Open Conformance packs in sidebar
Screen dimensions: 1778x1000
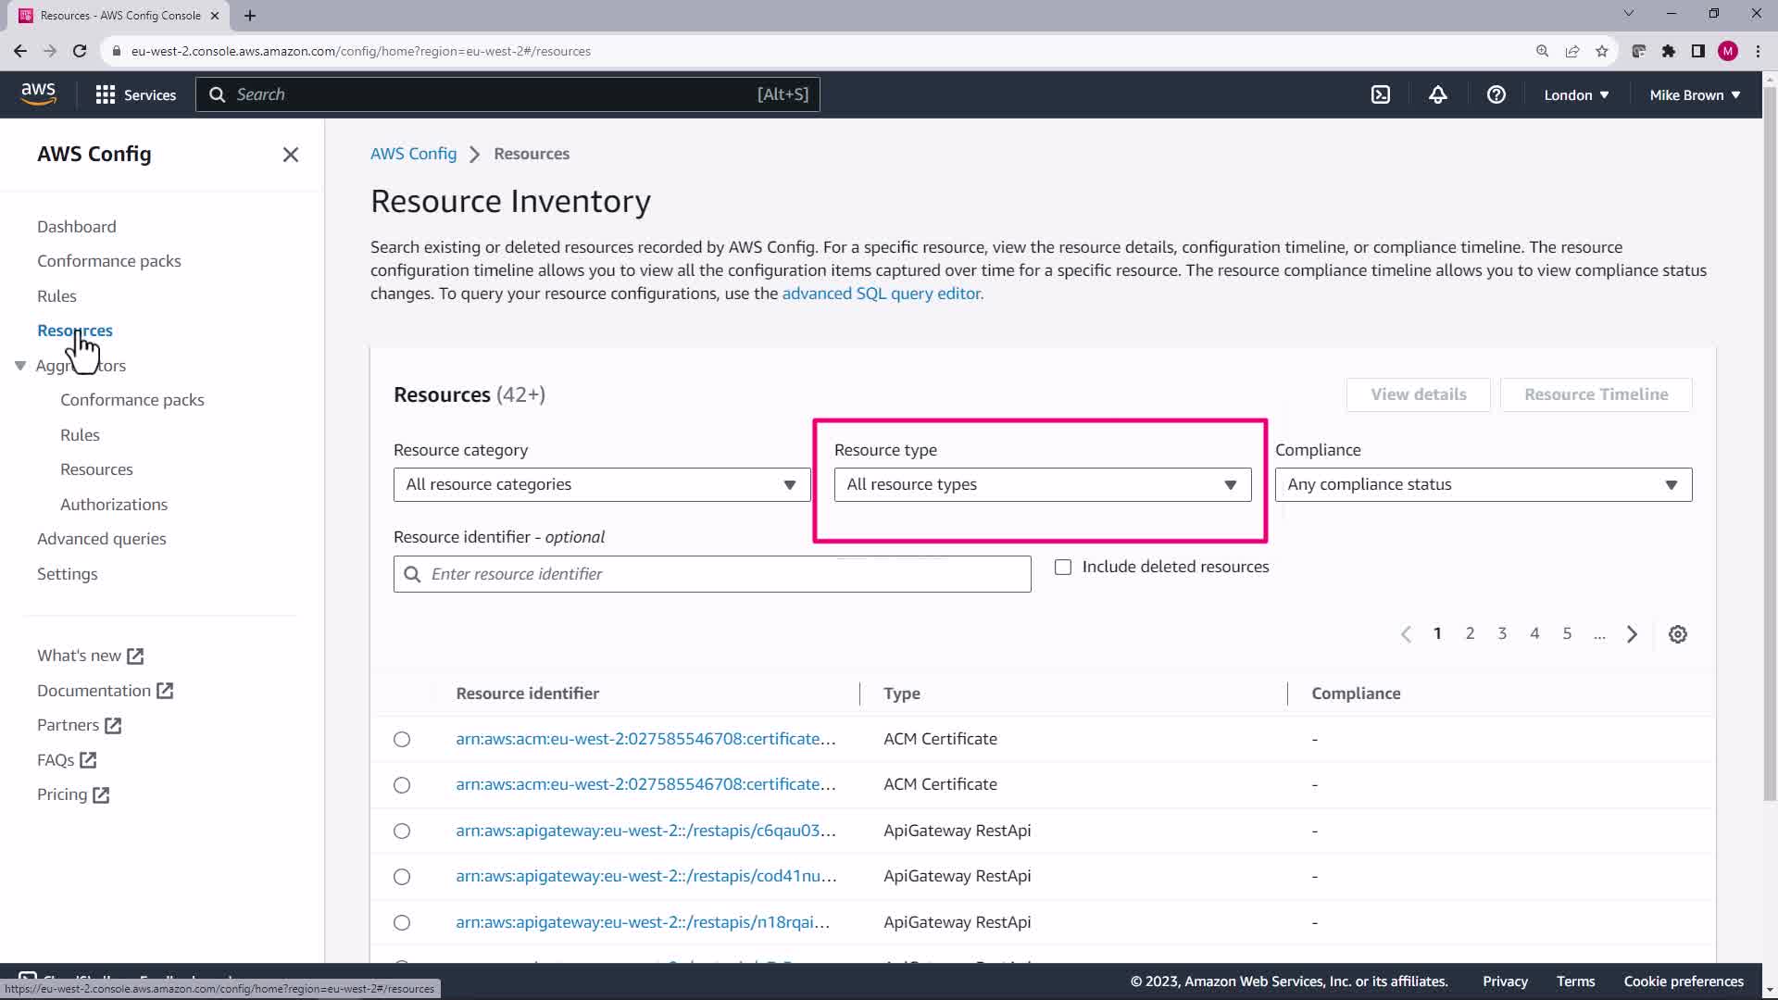[108, 261]
